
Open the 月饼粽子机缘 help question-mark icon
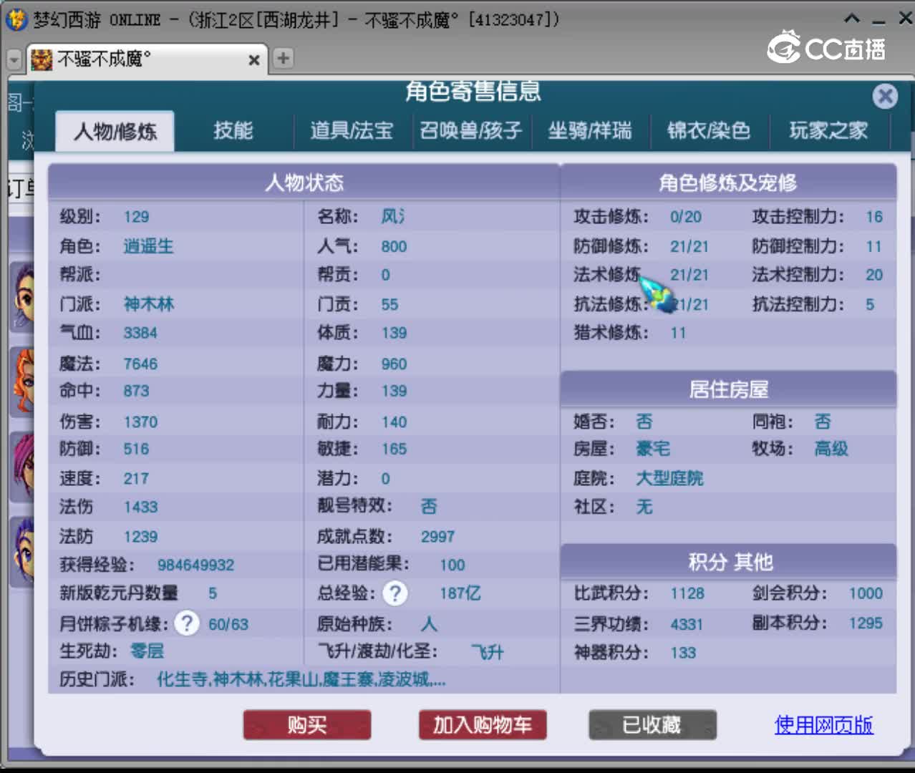coord(188,623)
